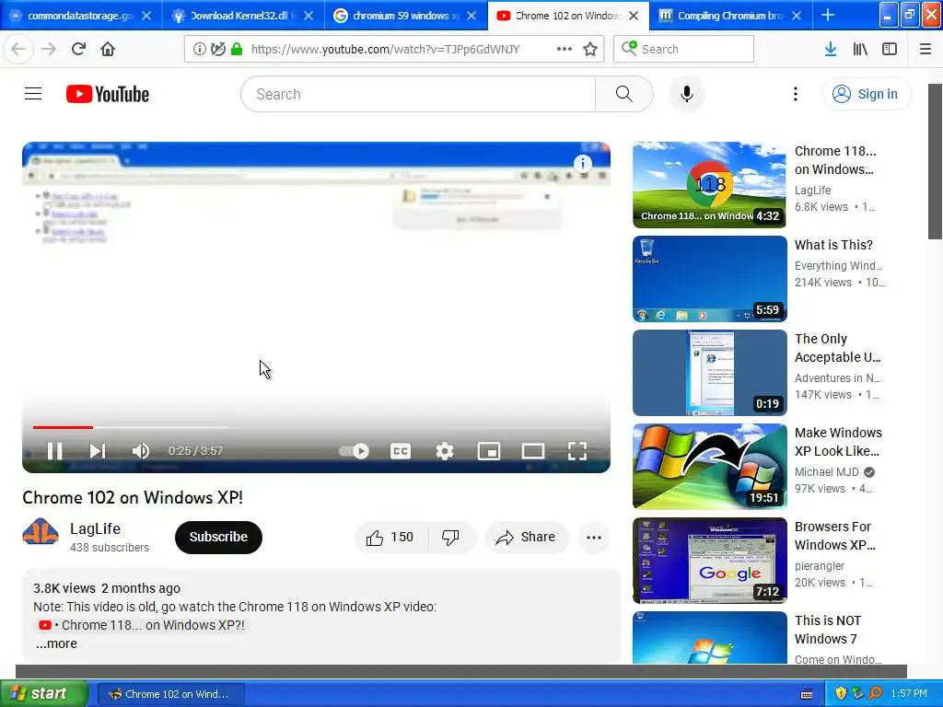Click the address bar URL

(386, 50)
